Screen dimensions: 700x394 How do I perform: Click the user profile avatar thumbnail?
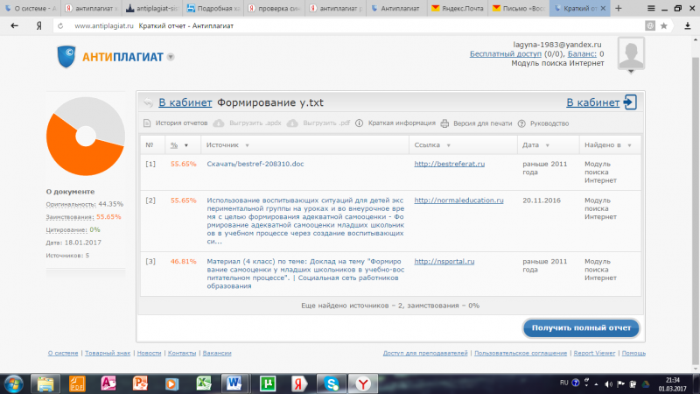631,53
